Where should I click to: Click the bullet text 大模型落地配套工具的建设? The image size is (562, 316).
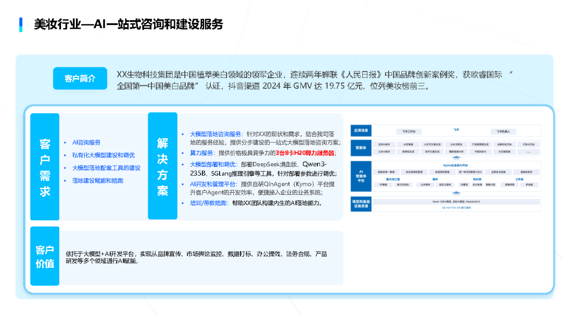(x=106, y=168)
